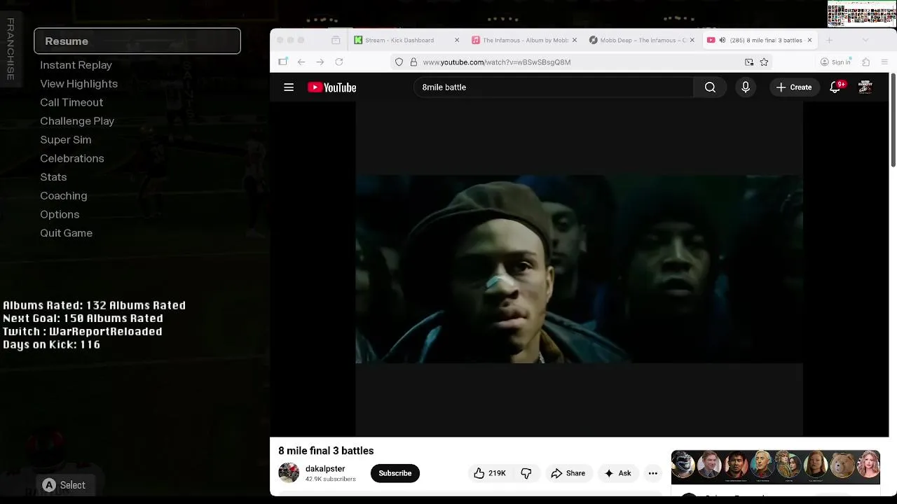The width and height of the screenshot is (897, 504).
Task: Click the YouTube search field with 8mile battle
Action: 554,87
